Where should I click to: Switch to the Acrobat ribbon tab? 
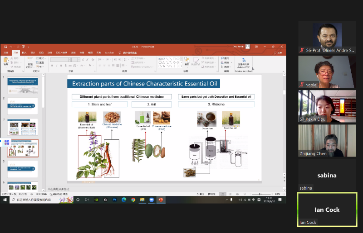pos(109,53)
